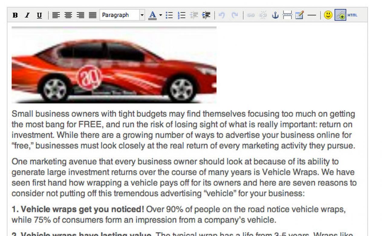Center align the text
The height and width of the screenshot is (236, 387).
click(68, 15)
